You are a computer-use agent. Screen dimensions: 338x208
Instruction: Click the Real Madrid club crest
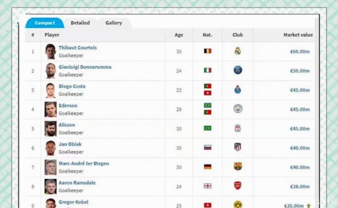pos(237,51)
